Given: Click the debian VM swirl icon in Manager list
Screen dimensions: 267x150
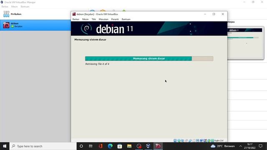Looking at the screenshot, I should coord(6,25).
